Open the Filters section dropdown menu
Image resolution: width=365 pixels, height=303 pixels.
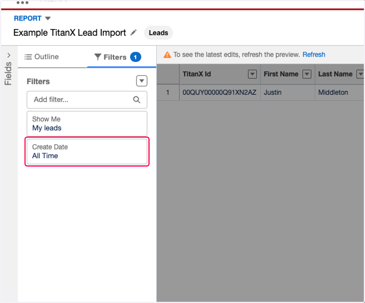141,81
